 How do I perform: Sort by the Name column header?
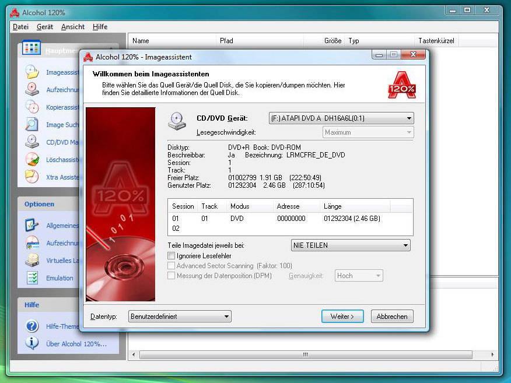point(172,41)
